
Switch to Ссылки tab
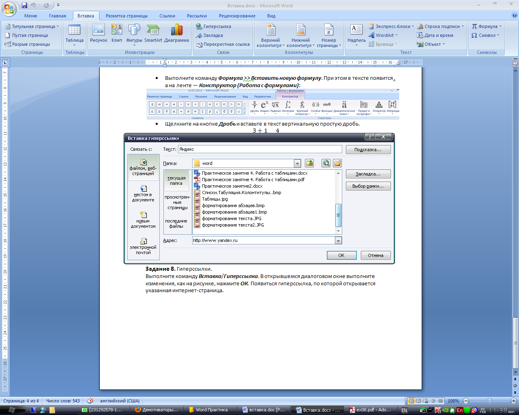167,16
